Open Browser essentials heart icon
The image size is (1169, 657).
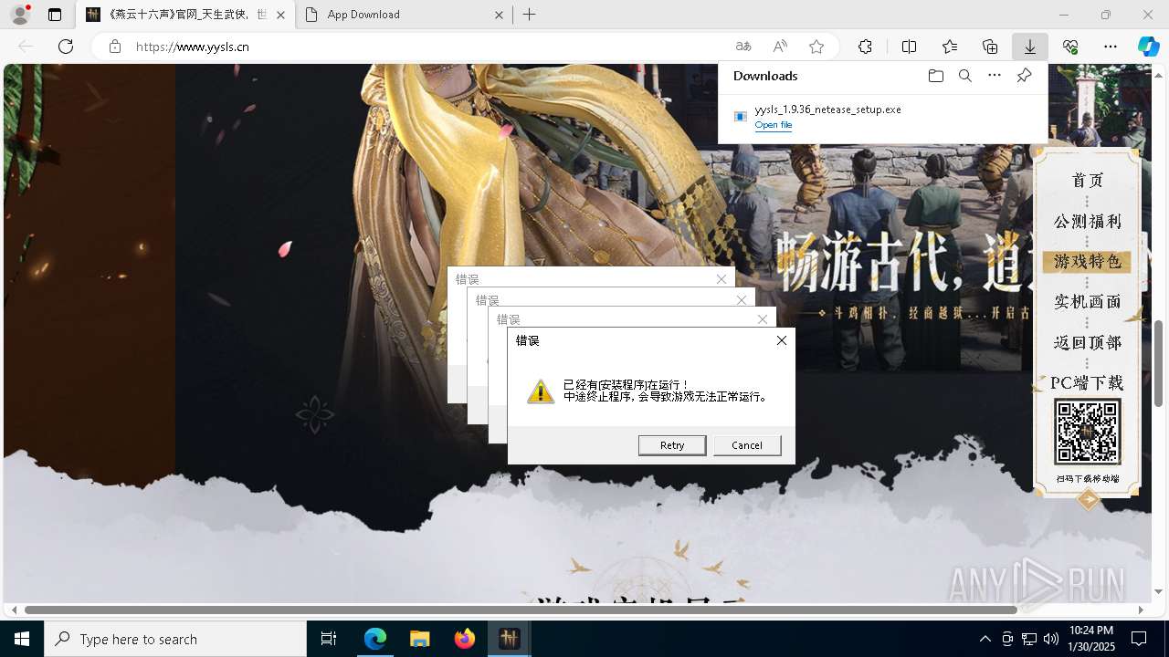pos(1070,47)
